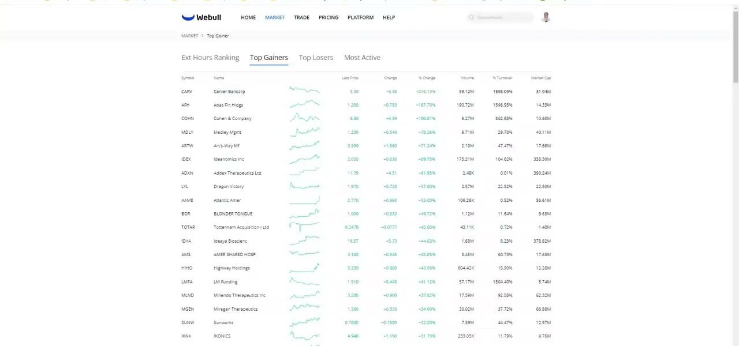Sort by the Volume column header
The width and height of the screenshot is (739, 346).
pyautogui.click(x=467, y=78)
